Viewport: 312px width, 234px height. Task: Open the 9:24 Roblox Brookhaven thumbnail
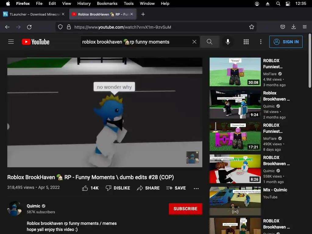point(235,104)
